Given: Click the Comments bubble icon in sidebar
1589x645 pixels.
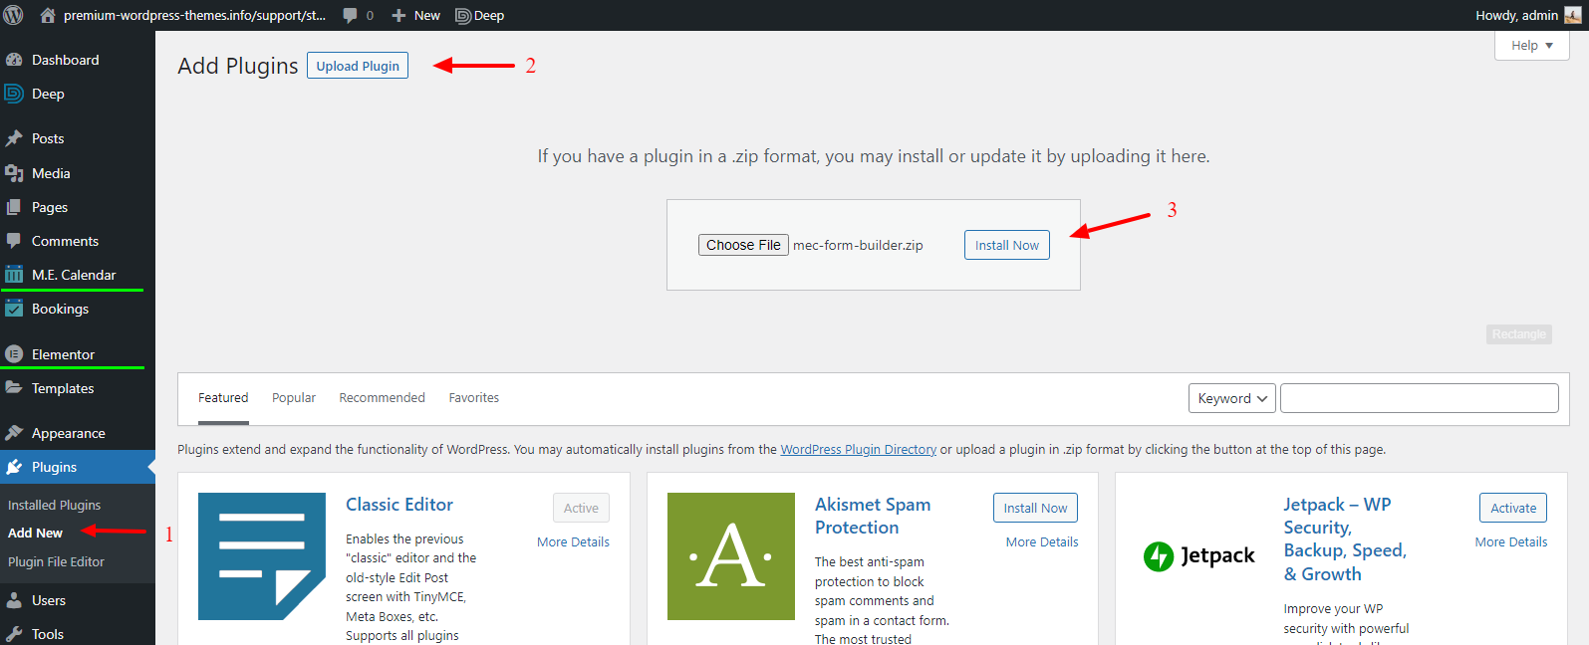Looking at the screenshot, I should click(x=14, y=241).
